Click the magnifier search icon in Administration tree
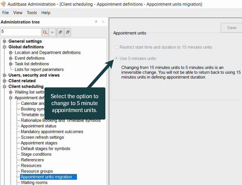The image size is (242, 185). point(45,32)
